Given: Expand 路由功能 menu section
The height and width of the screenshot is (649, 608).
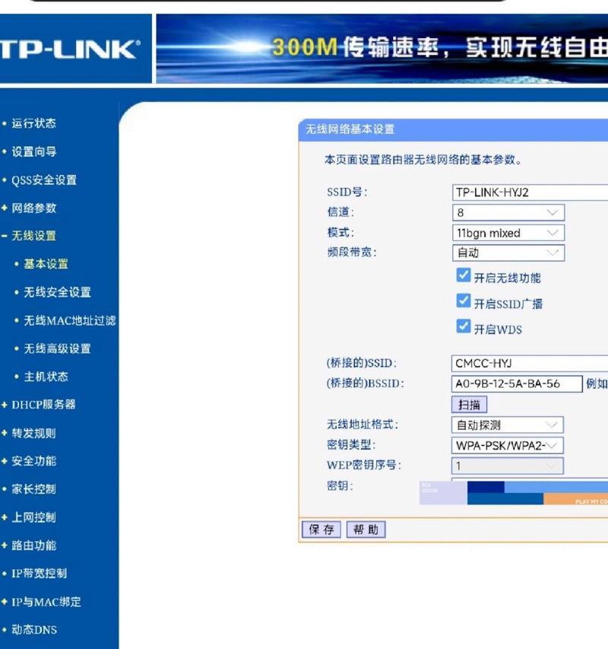Looking at the screenshot, I should pos(33,546).
